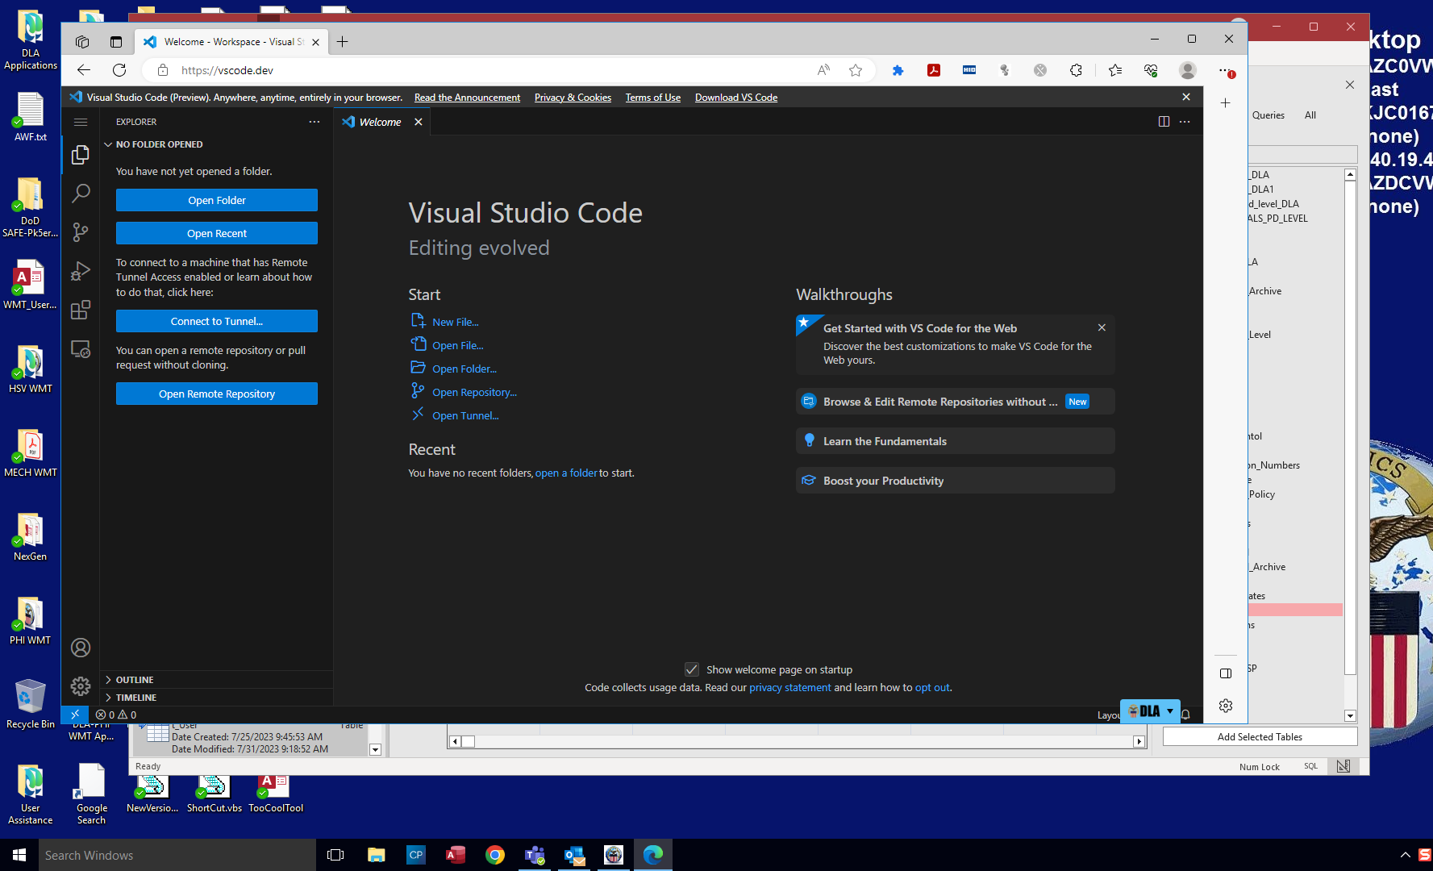This screenshot has width=1433, height=871.
Task: Open Outlook from the taskbar
Action: [574, 855]
